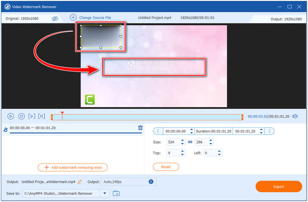The width and height of the screenshot is (308, 202).
Task: Toggle the original preview eye icon
Action: coord(55,18)
